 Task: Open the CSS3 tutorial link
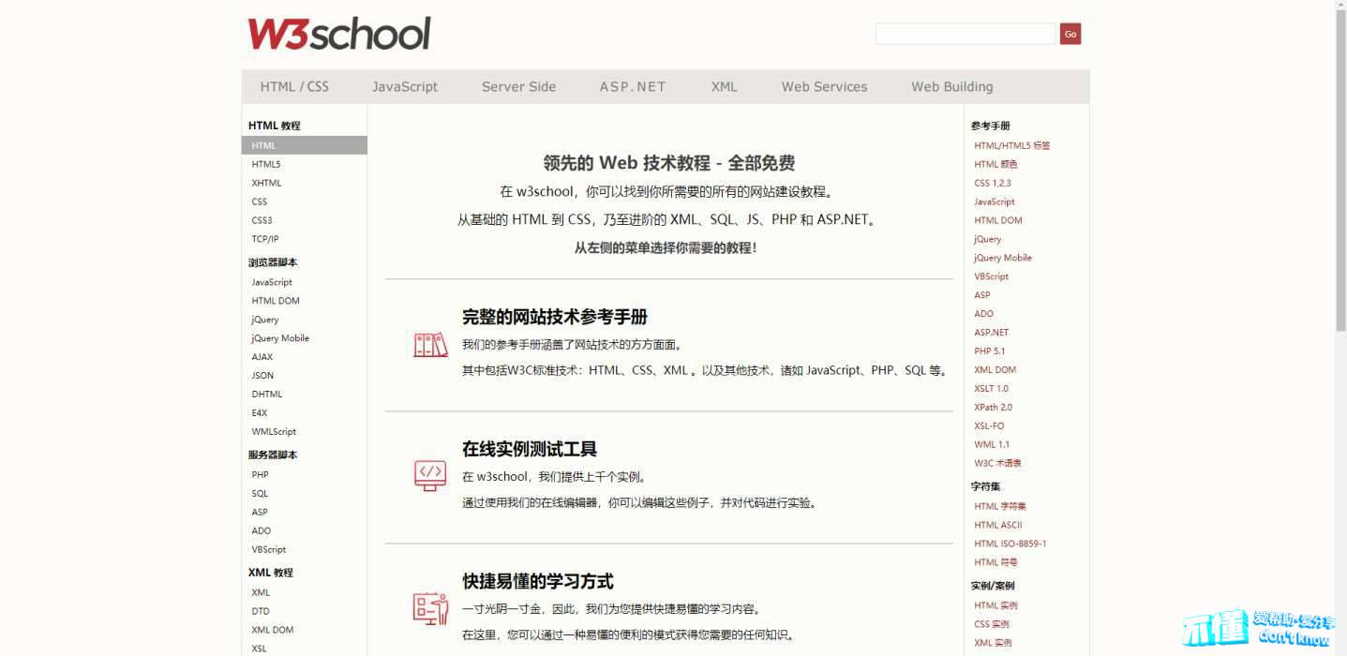(x=262, y=220)
